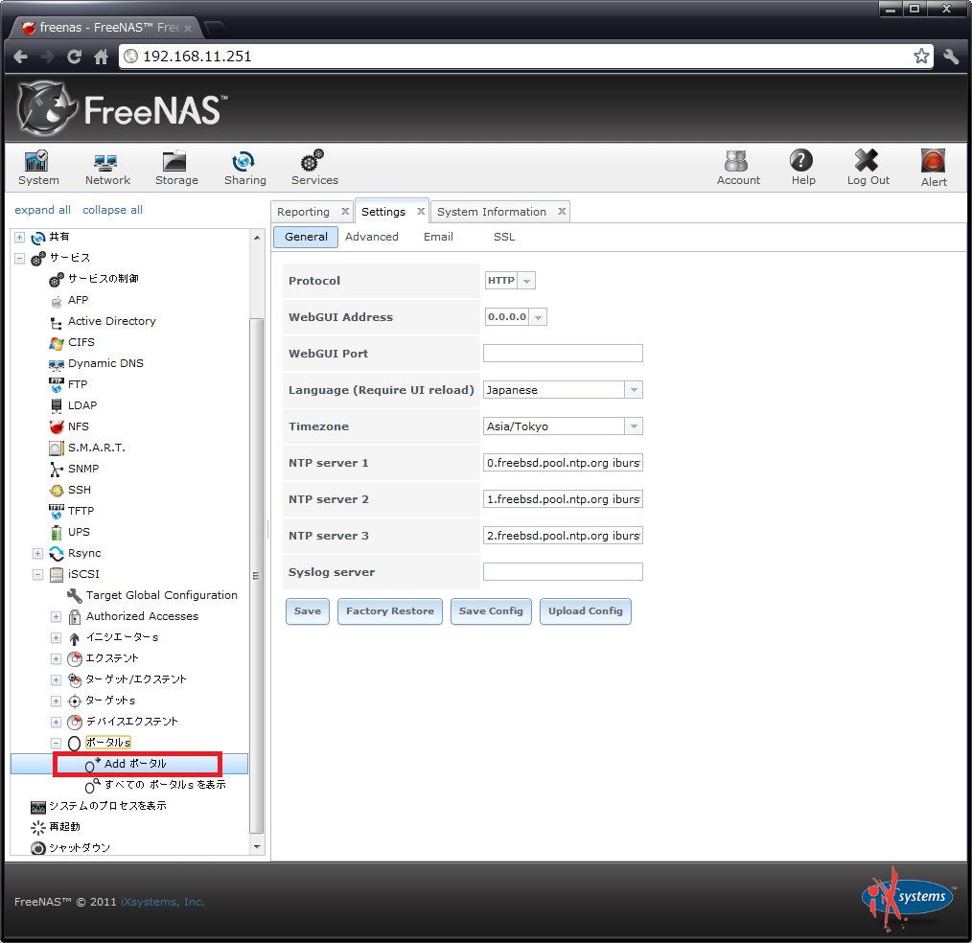Open サービスの制御 tree item
The height and width of the screenshot is (943, 972).
coord(103,278)
